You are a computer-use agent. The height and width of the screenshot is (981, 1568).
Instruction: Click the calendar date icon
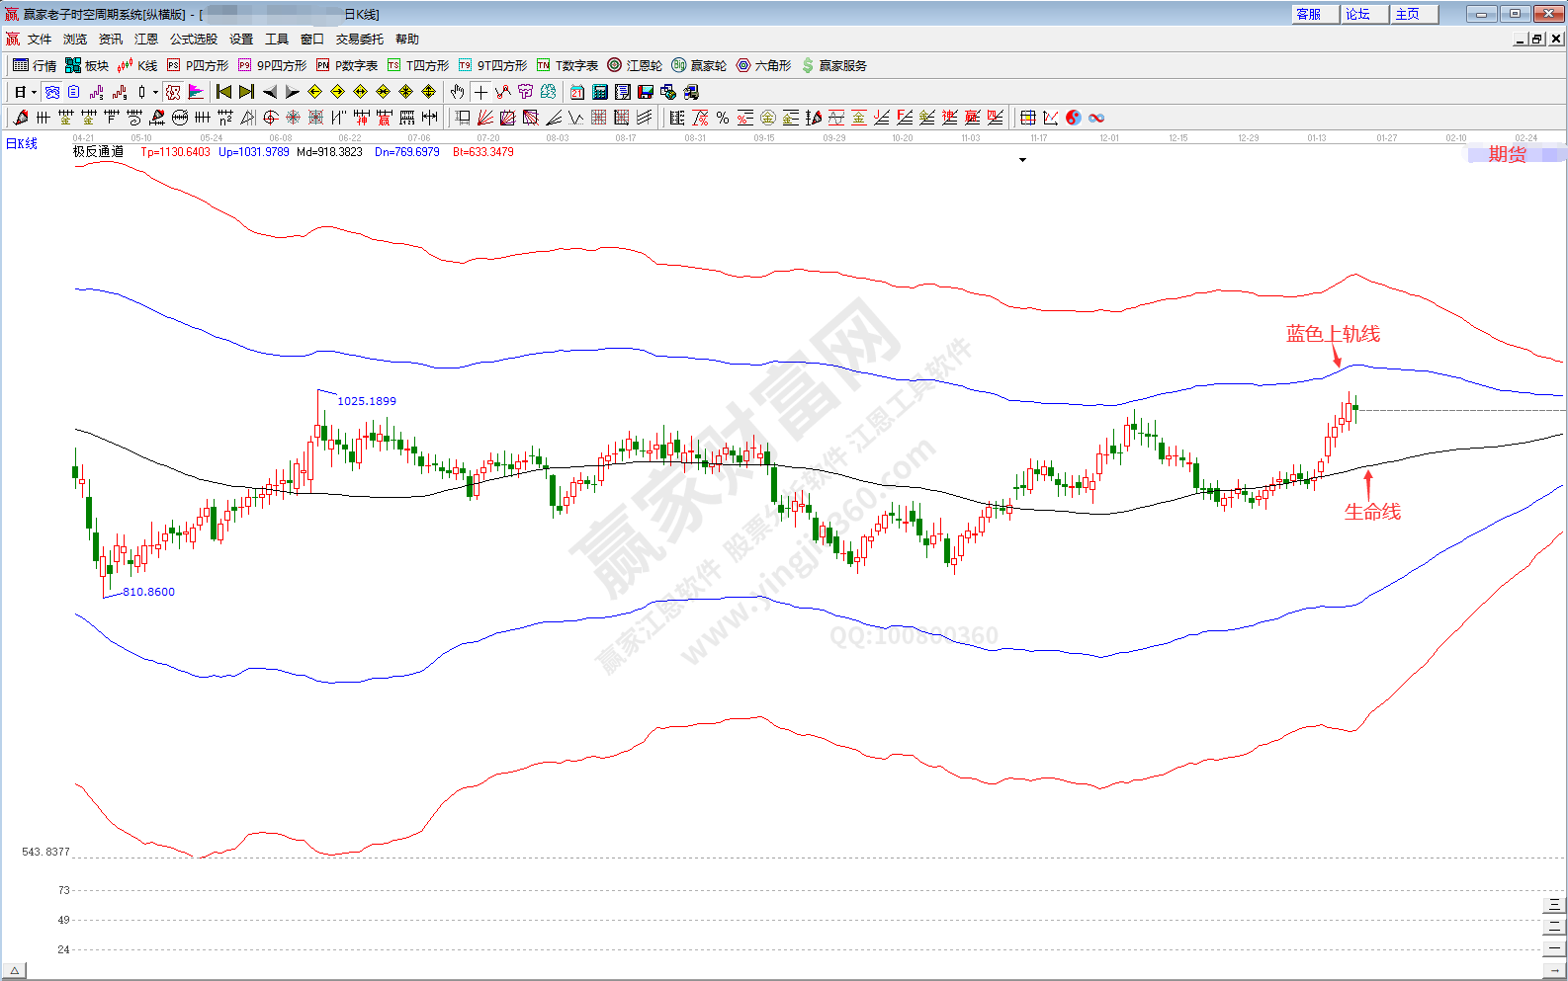(x=577, y=92)
